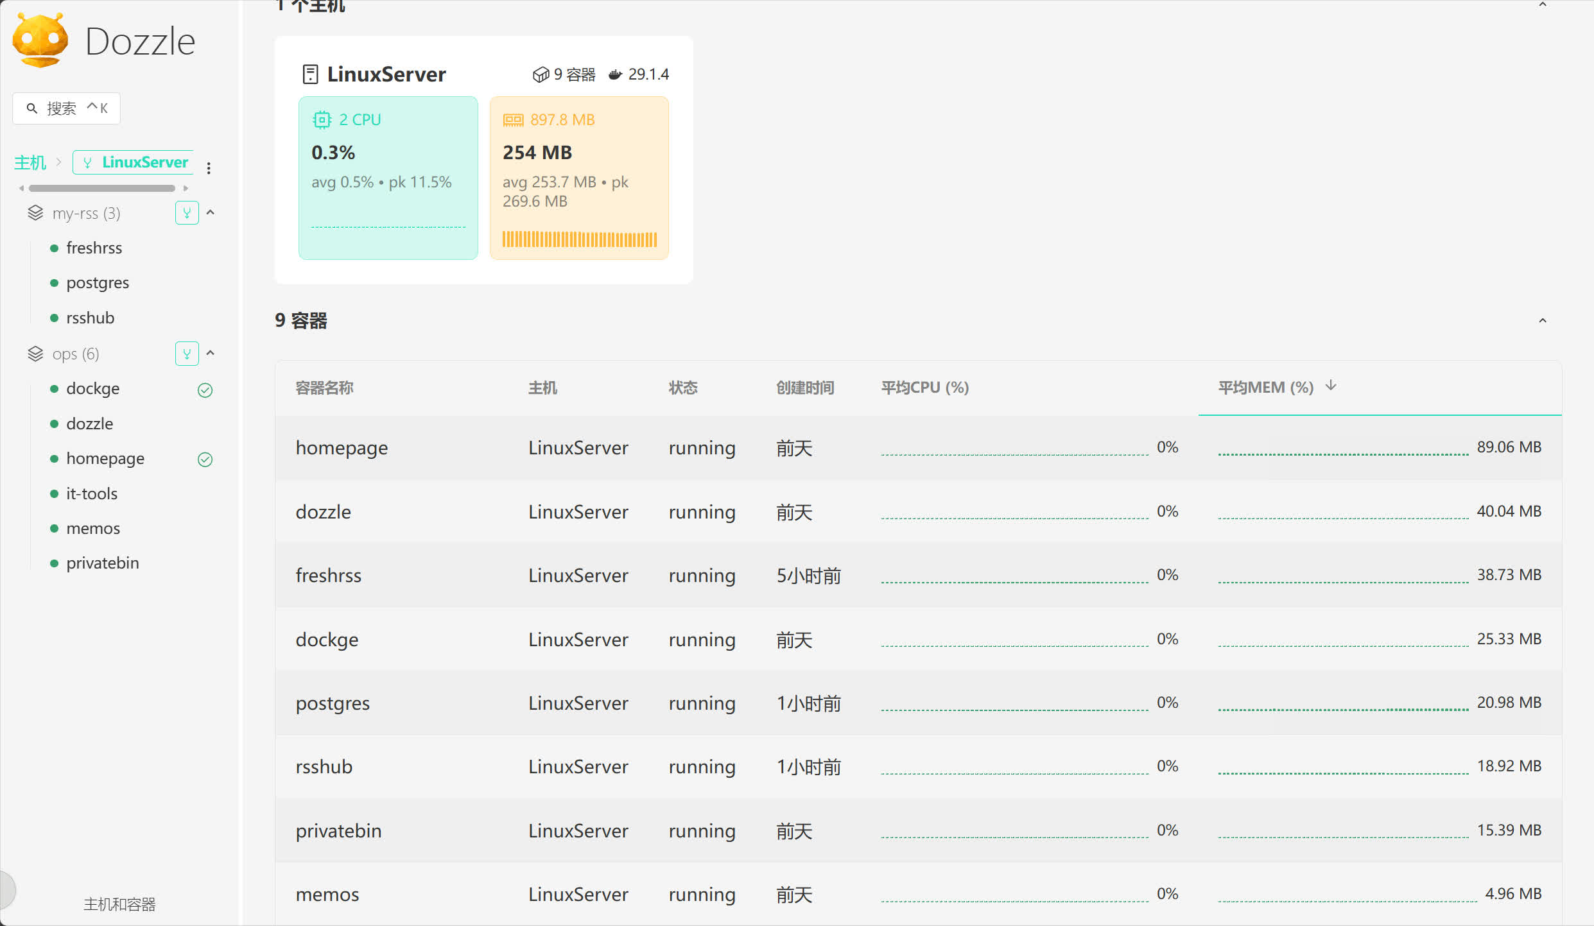This screenshot has height=926, width=1594.
Task: Click the checkmark icon beside dockge
Action: pyautogui.click(x=205, y=390)
